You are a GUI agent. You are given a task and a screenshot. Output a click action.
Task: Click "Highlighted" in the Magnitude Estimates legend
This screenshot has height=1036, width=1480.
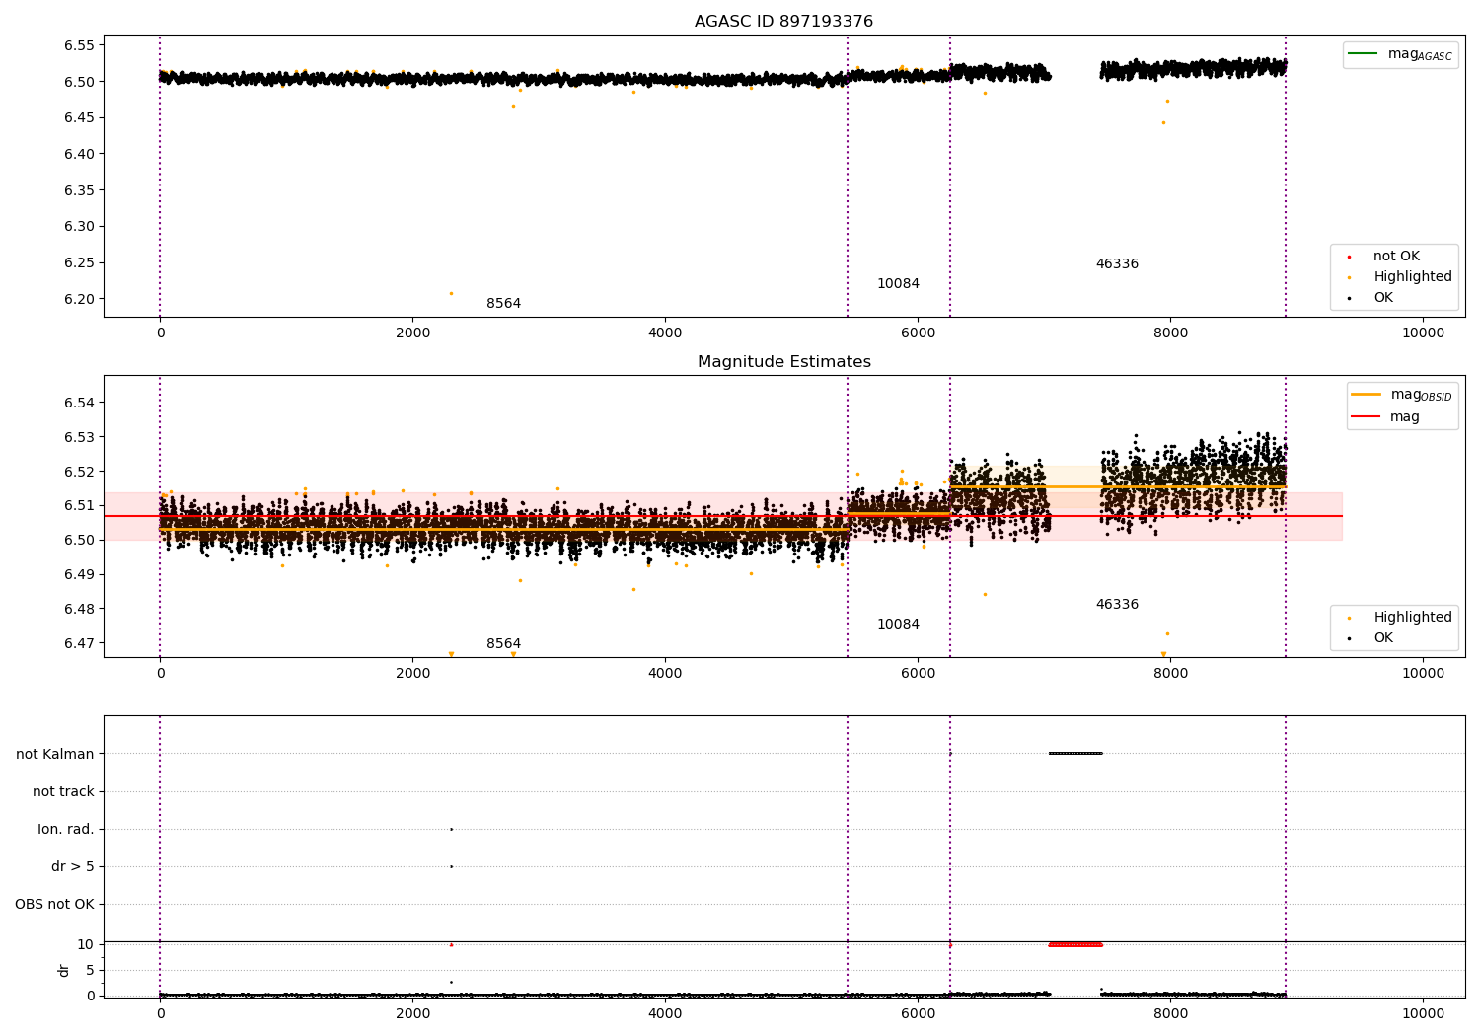tap(1400, 618)
